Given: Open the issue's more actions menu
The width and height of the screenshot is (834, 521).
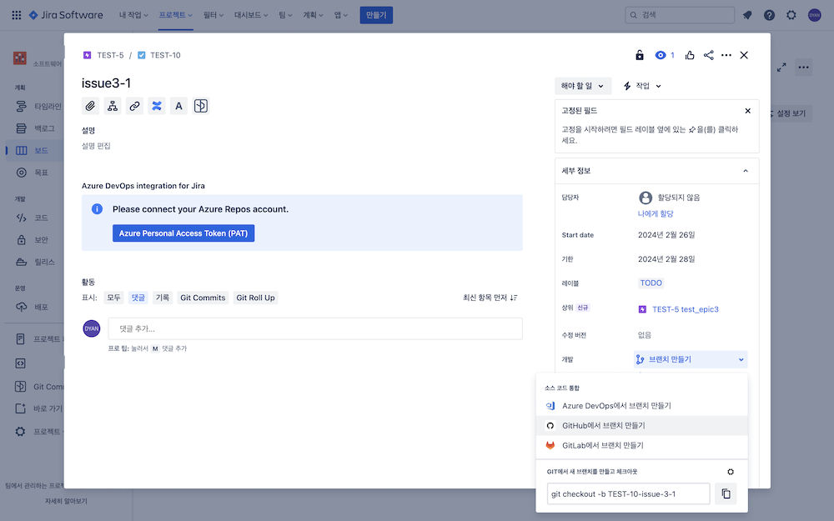Looking at the screenshot, I should point(726,55).
